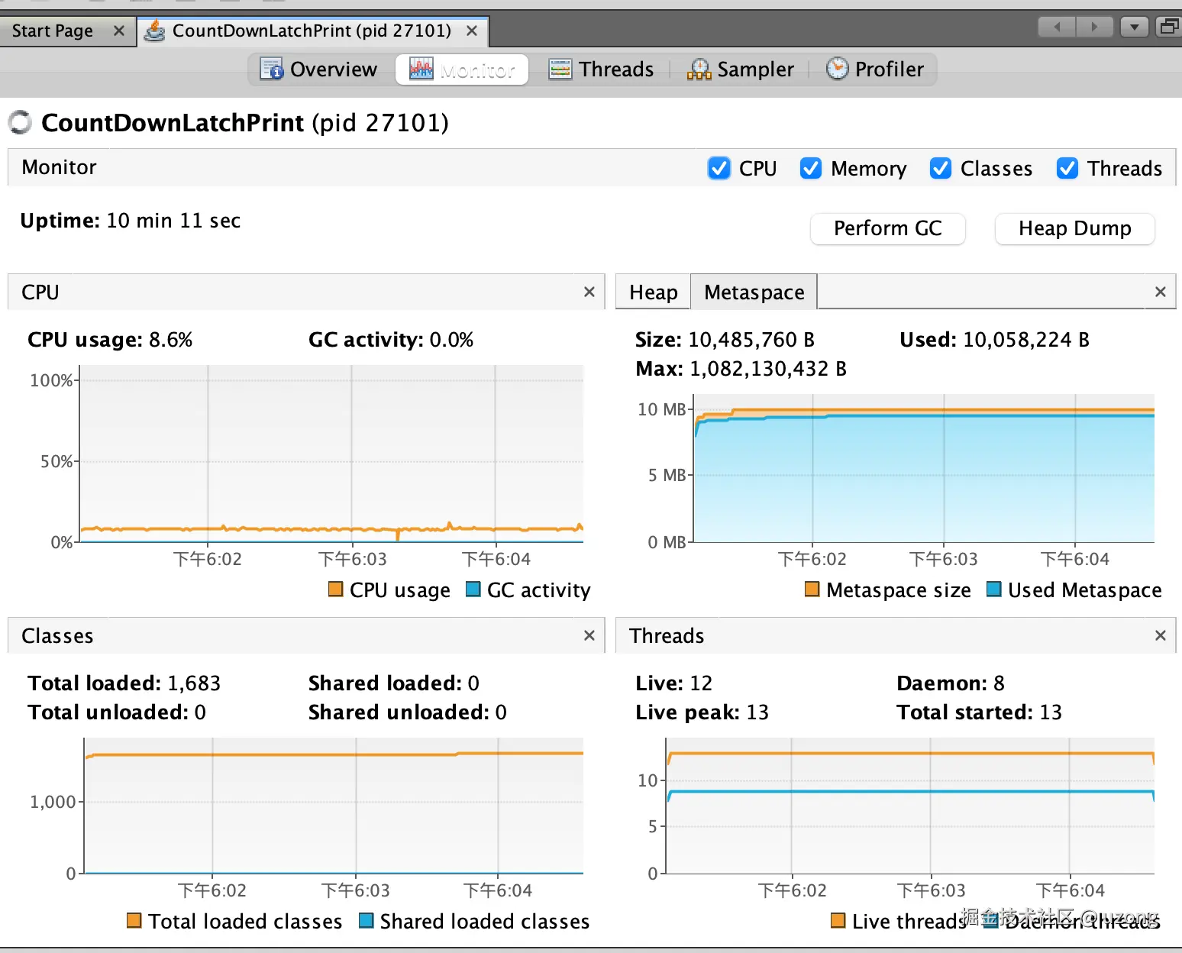The width and height of the screenshot is (1182, 953).
Task: Click the Total unloaded 0 value
Action: click(200, 712)
